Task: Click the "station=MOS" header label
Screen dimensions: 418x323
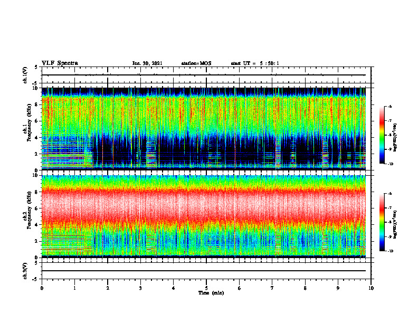Action: pos(196,63)
